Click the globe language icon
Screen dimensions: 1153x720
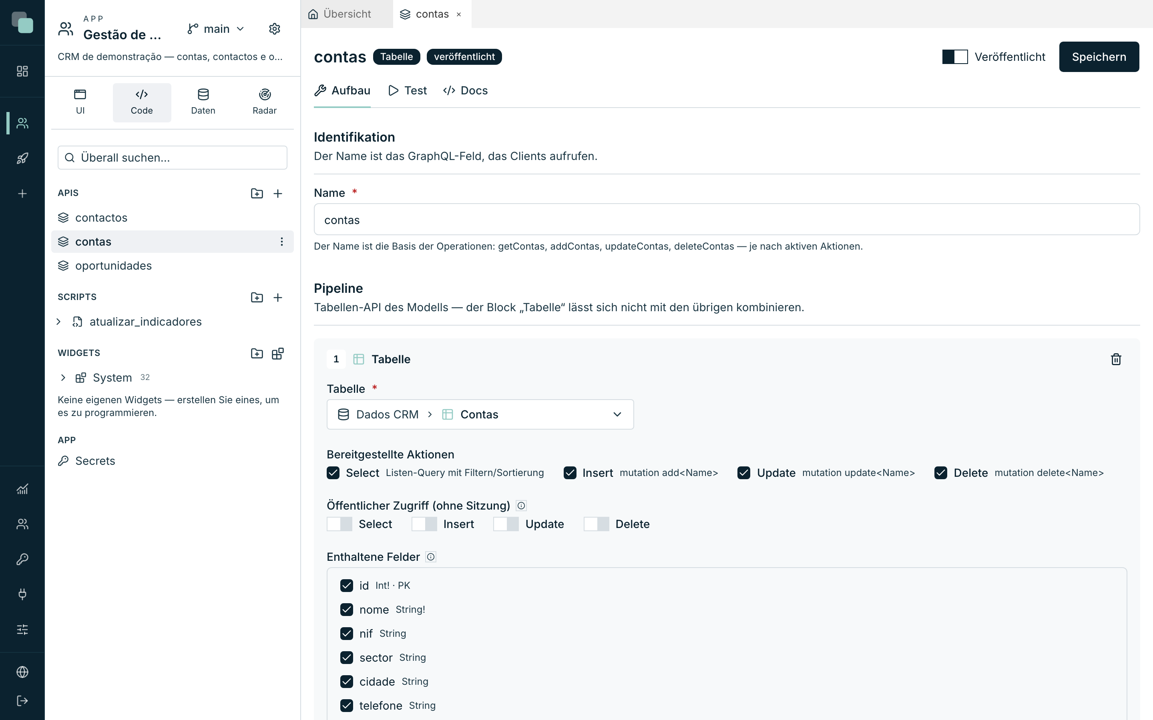[22, 672]
